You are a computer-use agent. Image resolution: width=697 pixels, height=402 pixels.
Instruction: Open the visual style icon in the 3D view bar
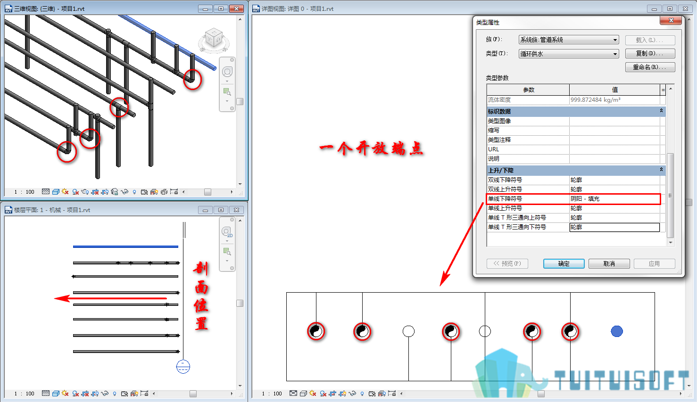(56, 192)
